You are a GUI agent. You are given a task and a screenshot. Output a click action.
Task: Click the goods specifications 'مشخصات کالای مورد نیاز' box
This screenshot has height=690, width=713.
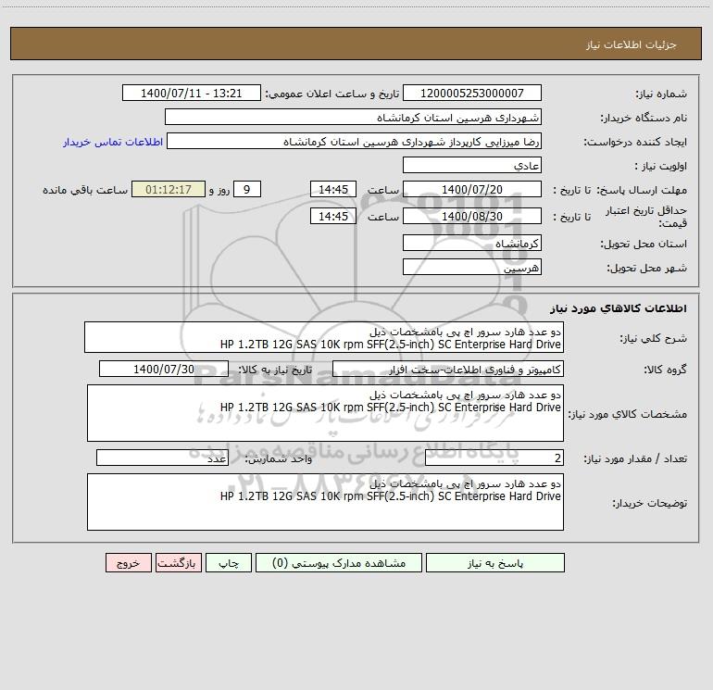(x=325, y=413)
